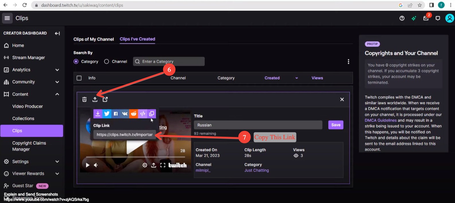Mute the clip player volume

[x=96, y=165]
